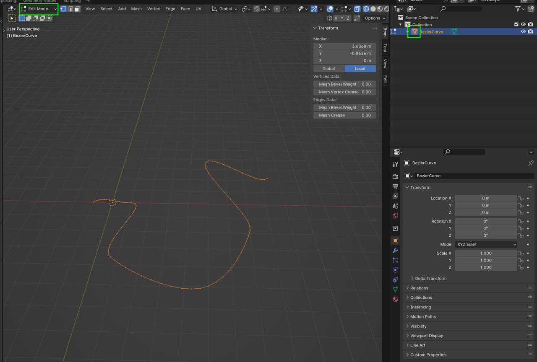Open the Edit Mode dropdown

(x=39, y=9)
